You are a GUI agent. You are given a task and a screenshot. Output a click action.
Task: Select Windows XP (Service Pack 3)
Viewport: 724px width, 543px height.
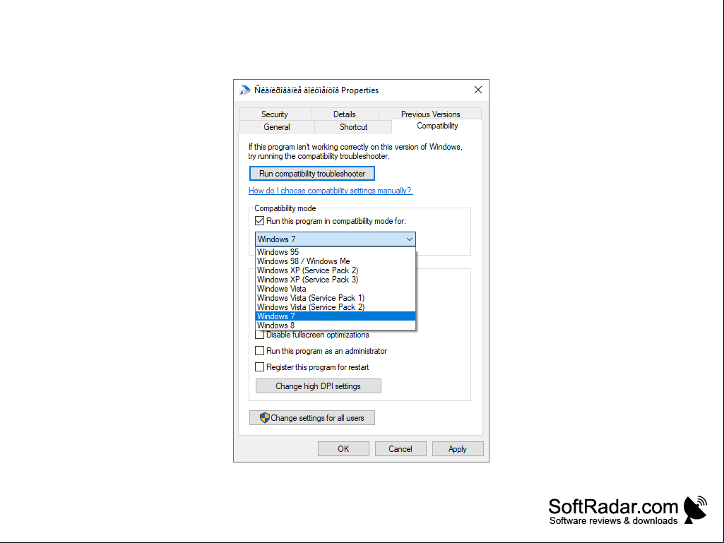click(x=336, y=280)
